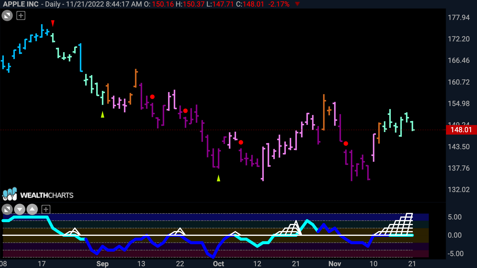The height and width of the screenshot is (268, 477).
Task: Click the Daily timeframe label
Action: (53, 4)
